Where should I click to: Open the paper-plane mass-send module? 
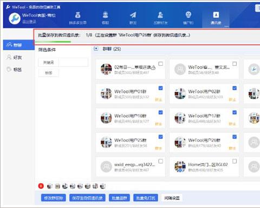[133, 15]
